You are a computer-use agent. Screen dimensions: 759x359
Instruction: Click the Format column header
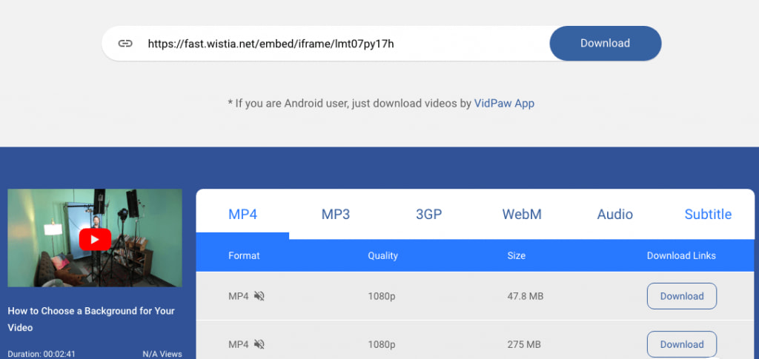(x=244, y=255)
